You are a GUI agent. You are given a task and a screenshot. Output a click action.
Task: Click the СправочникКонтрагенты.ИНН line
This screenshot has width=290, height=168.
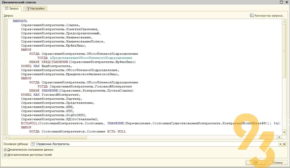[x=48, y=107]
